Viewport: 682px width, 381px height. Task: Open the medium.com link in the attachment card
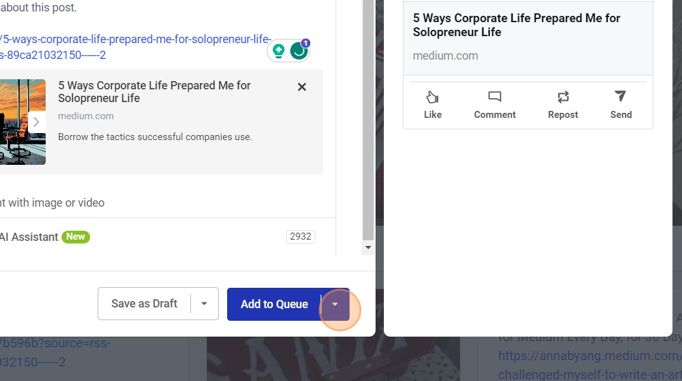click(86, 116)
